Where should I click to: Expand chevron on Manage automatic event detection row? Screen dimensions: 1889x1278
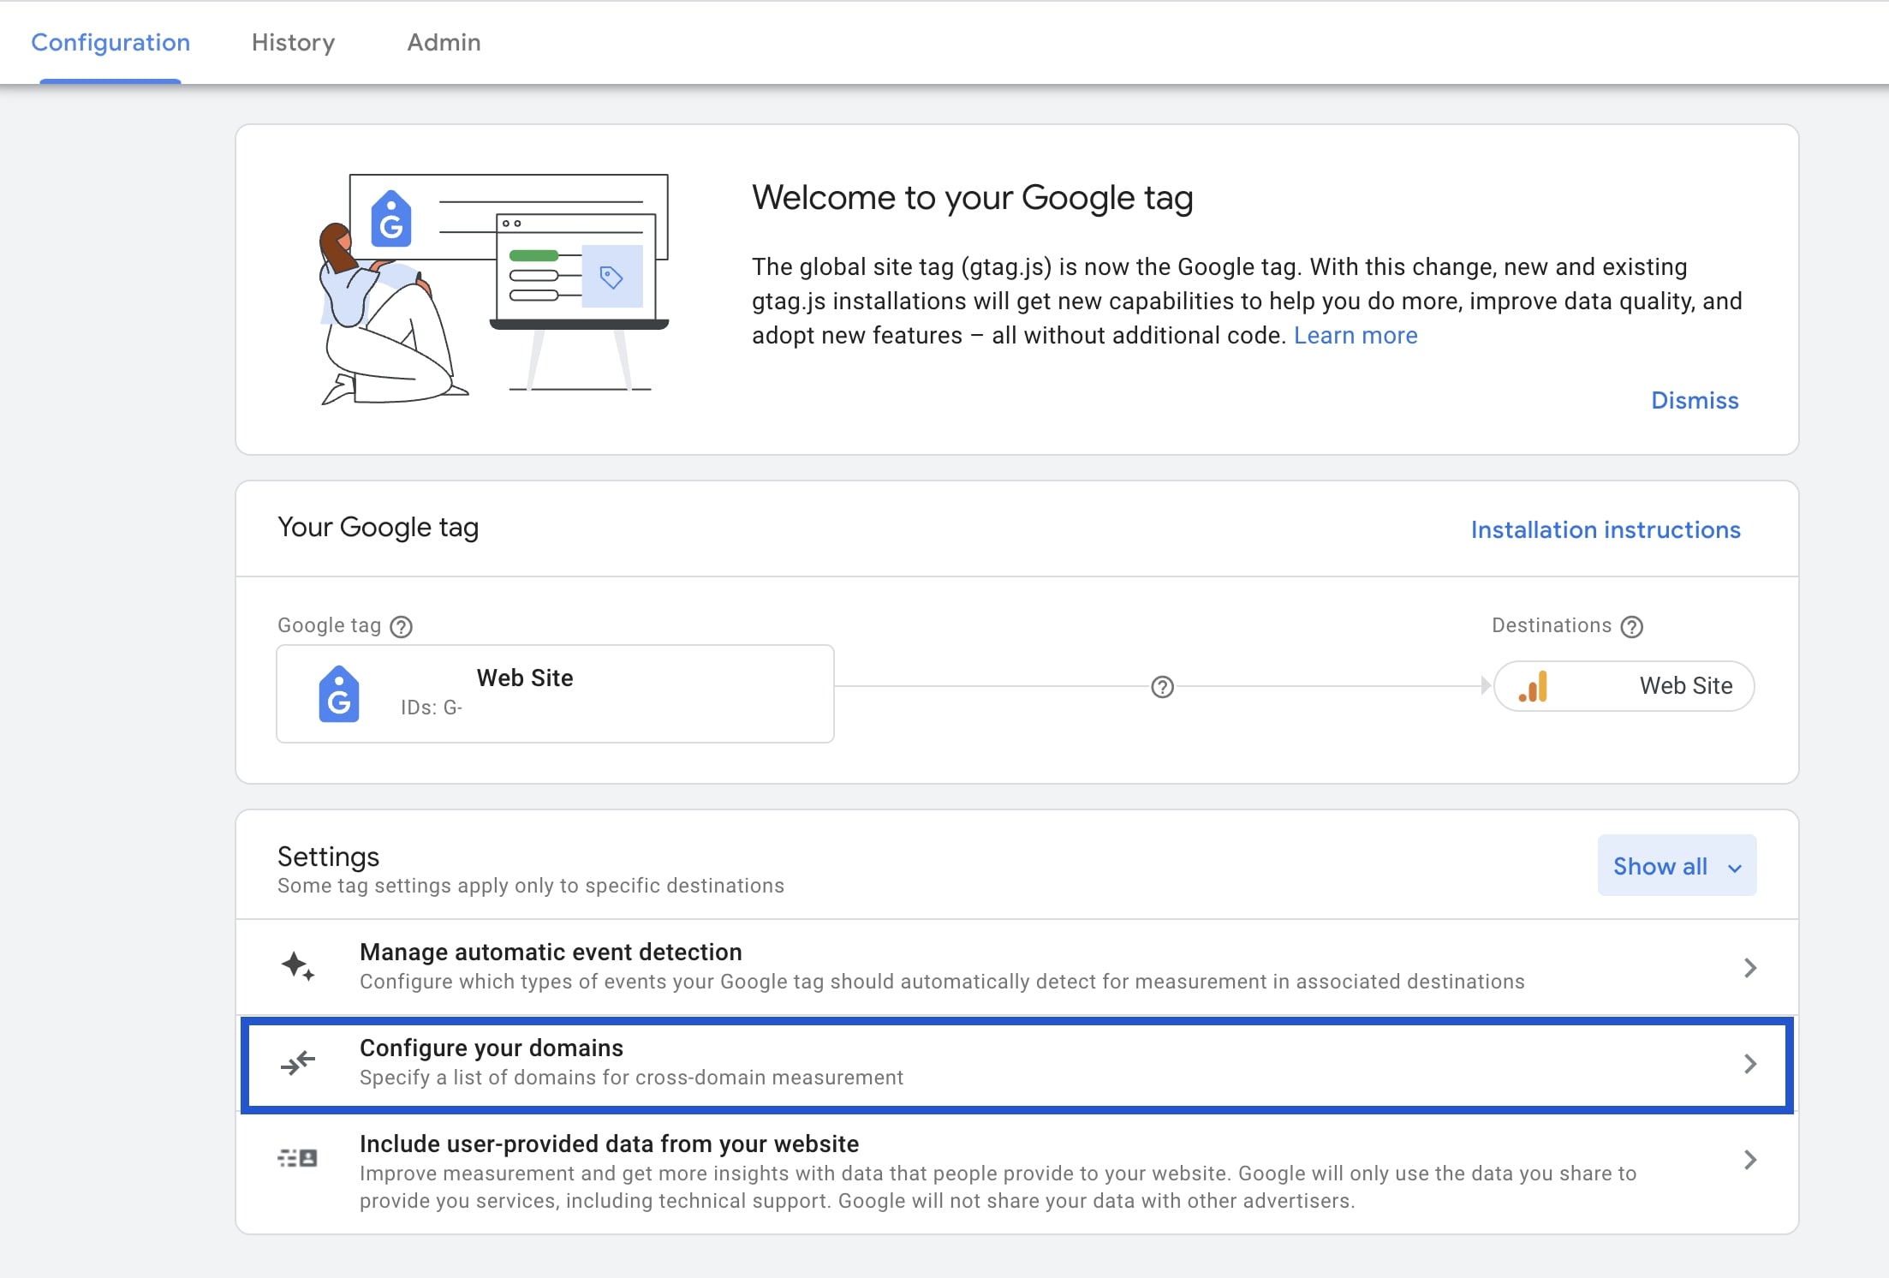tap(1750, 968)
